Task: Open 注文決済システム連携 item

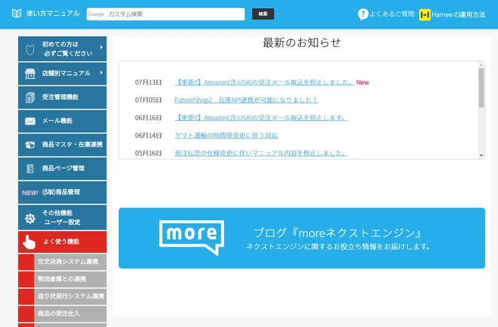Action: [x=62, y=262]
